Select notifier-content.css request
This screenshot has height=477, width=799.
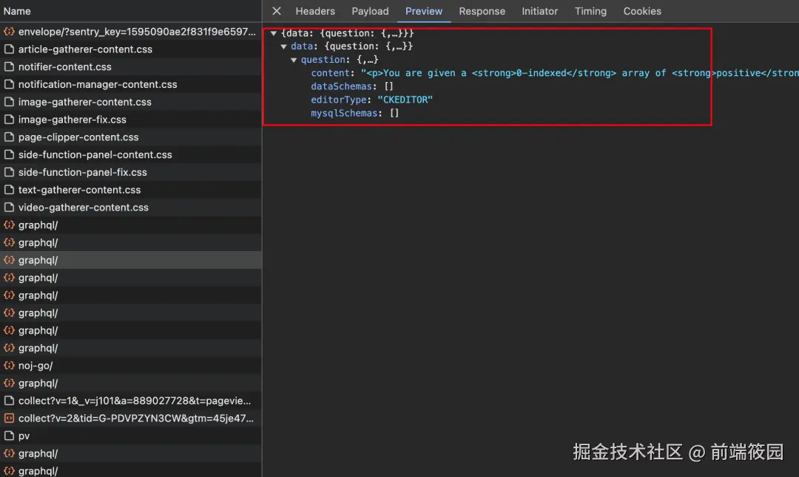131,66
